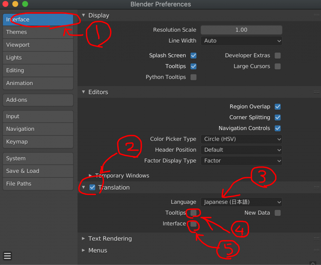Collapse the Display panel
This screenshot has width=321, height=265.
pyautogui.click(x=83, y=15)
